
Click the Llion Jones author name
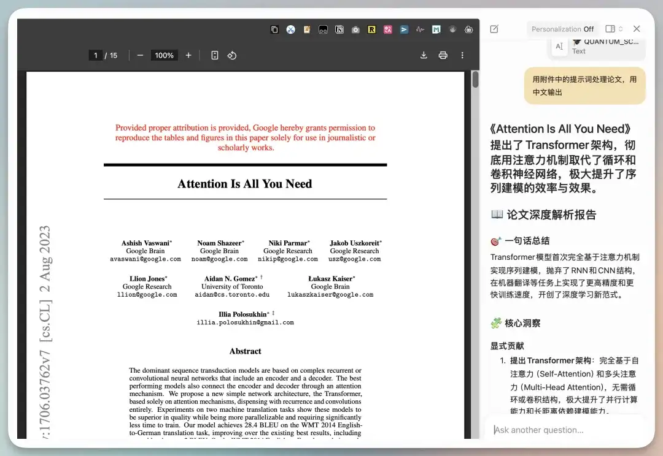point(147,279)
